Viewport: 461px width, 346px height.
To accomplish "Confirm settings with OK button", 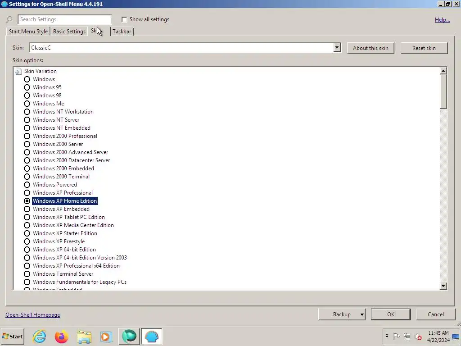I will pyautogui.click(x=390, y=314).
